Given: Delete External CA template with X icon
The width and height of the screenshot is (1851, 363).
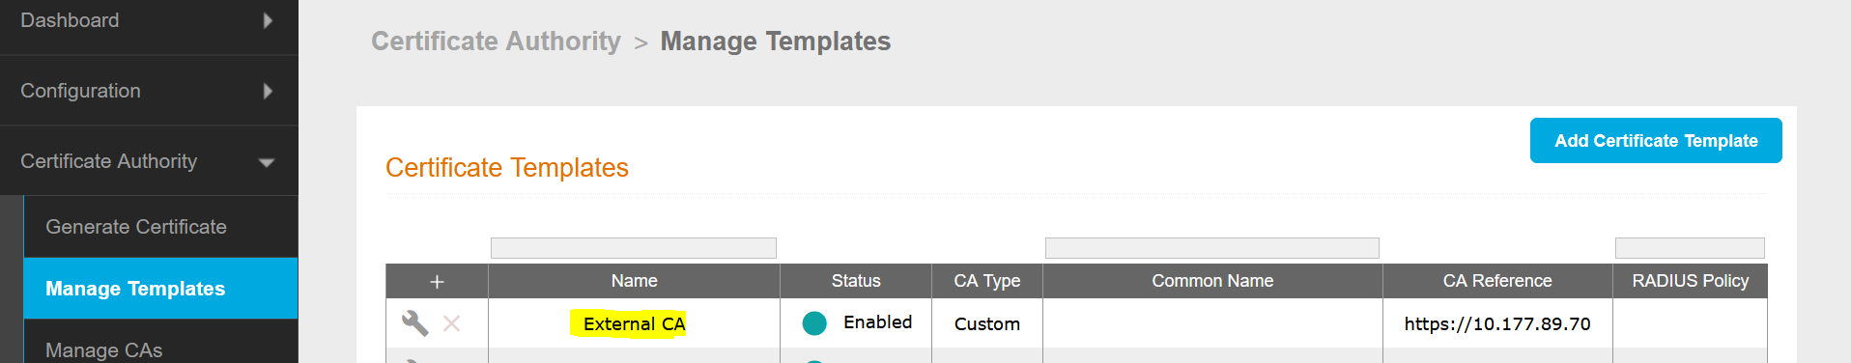Looking at the screenshot, I should coord(451,323).
